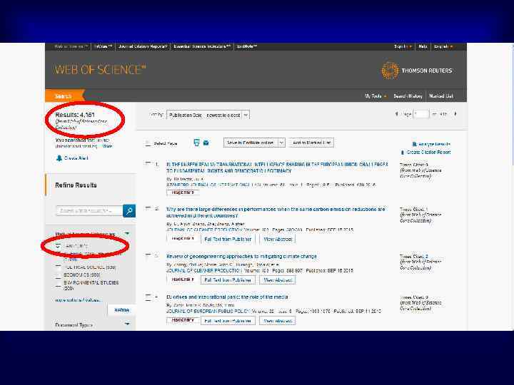
Task: Open the Help link
Action: 423,46
